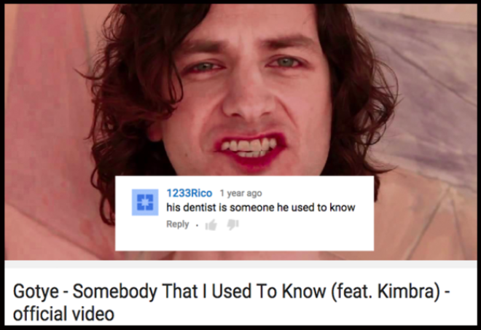Click empty white area of comment card
Viewport: 481px width, 330px height.
click(x=307, y=236)
